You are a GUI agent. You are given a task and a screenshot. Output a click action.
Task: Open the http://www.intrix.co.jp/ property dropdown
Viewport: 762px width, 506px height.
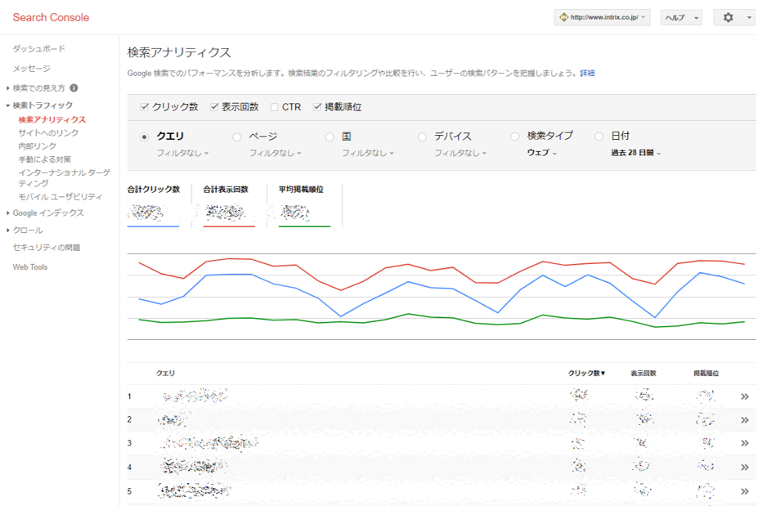(x=602, y=17)
